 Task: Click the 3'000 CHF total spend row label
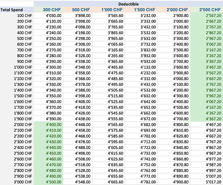tap(17, 182)
